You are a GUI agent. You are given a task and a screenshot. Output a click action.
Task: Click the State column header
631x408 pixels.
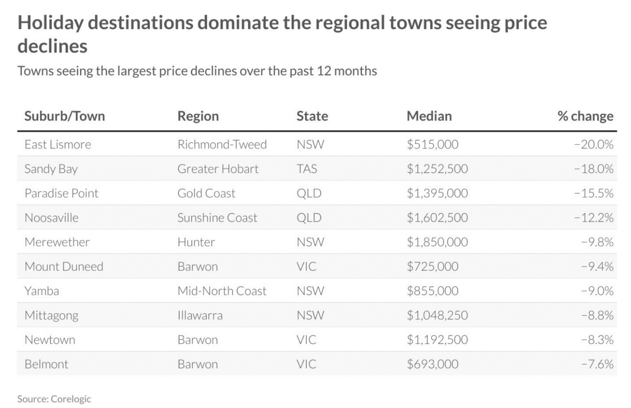(312, 116)
